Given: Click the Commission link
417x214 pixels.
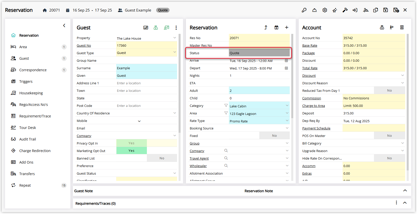Looking at the screenshot, I should click(x=311, y=98).
